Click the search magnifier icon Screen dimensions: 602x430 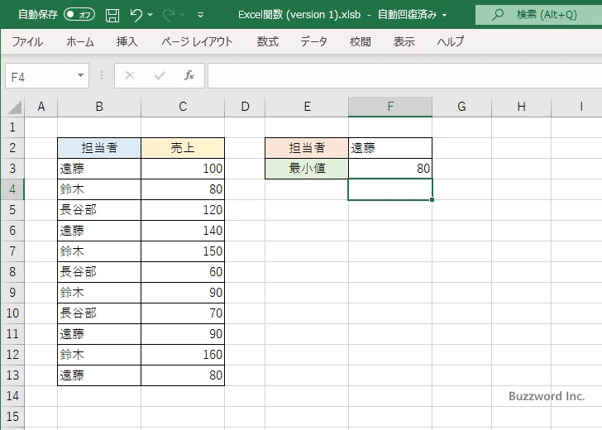point(498,15)
